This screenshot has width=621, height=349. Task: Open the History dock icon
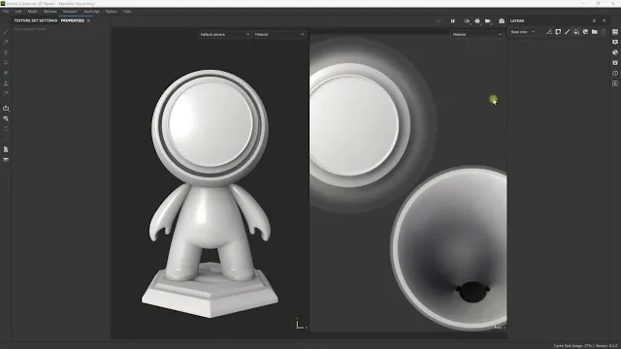(x=615, y=73)
